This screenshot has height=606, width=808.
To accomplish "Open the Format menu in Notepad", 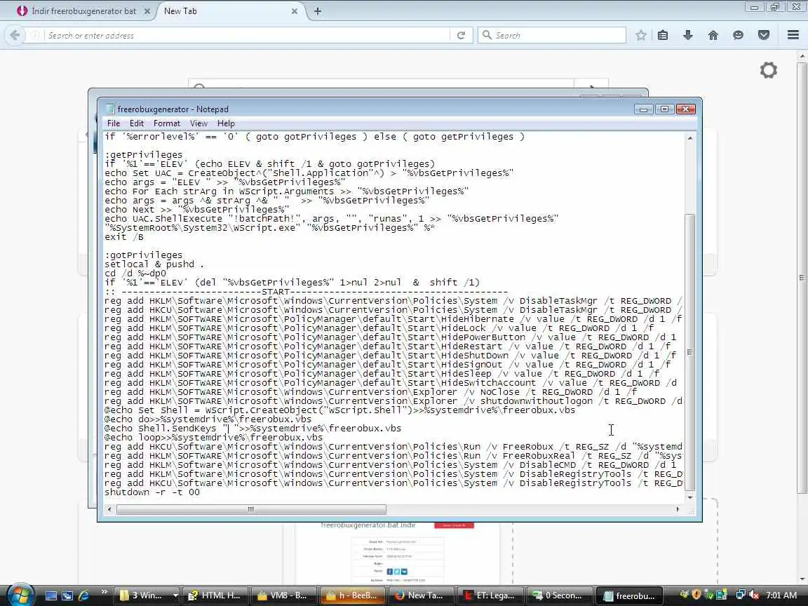I will click(167, 123).
